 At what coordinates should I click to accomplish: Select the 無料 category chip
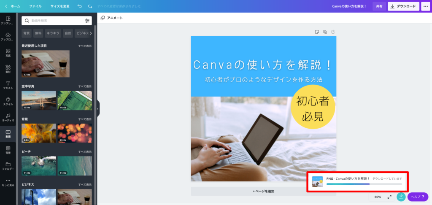click(x=38, y=33)
